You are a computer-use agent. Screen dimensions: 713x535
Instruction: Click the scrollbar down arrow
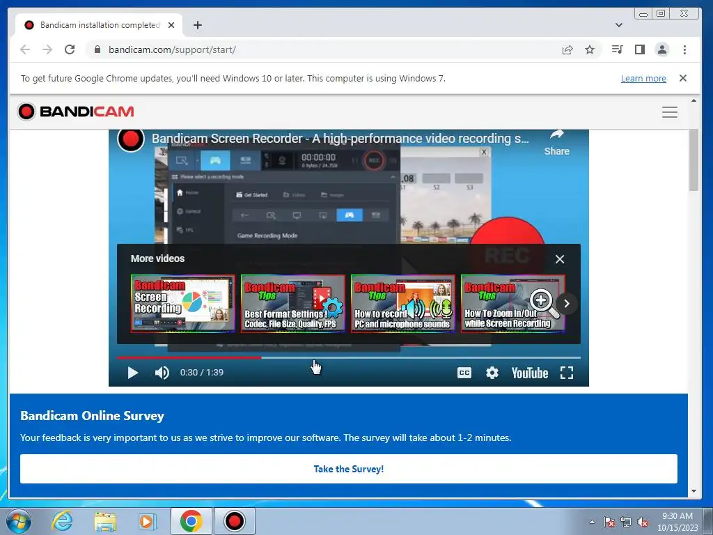694,491
